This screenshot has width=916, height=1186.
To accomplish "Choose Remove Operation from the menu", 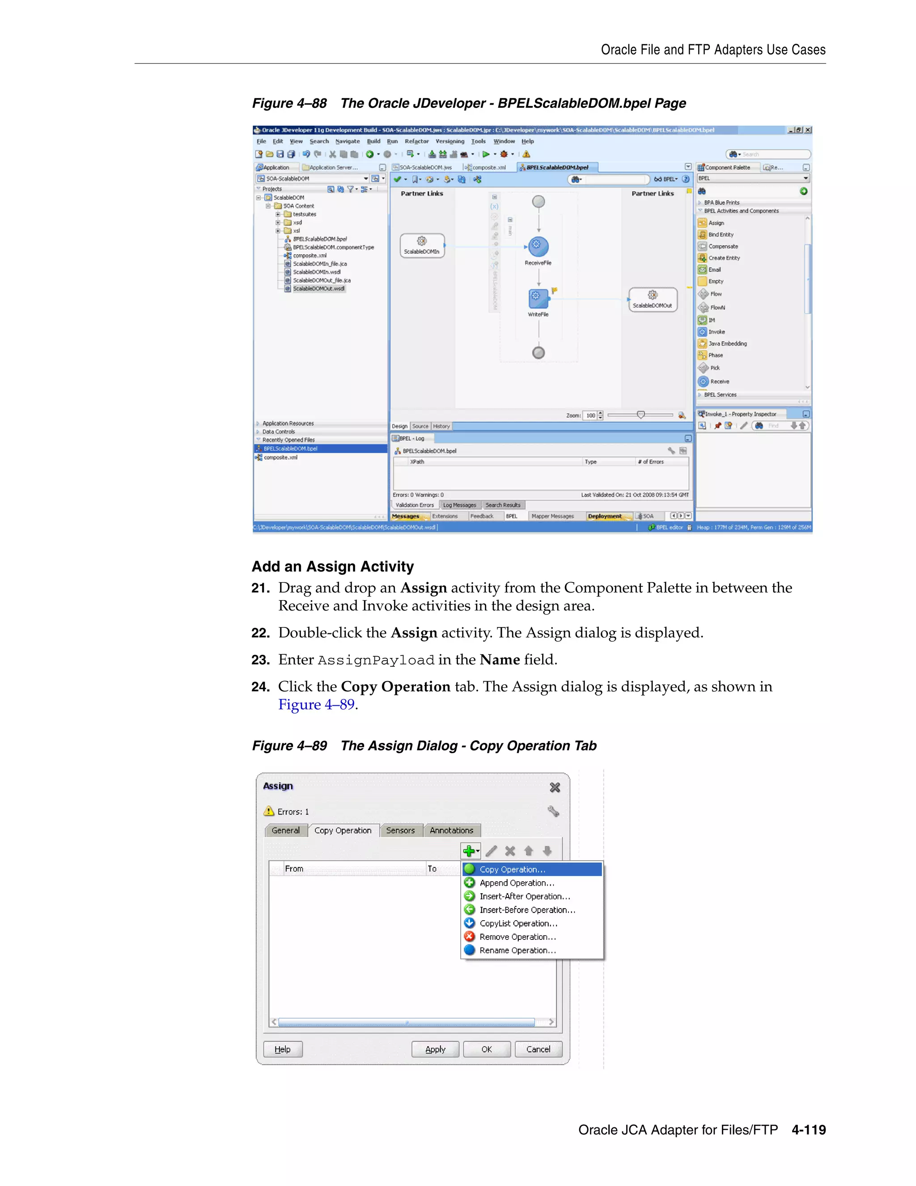I will 532,937.
